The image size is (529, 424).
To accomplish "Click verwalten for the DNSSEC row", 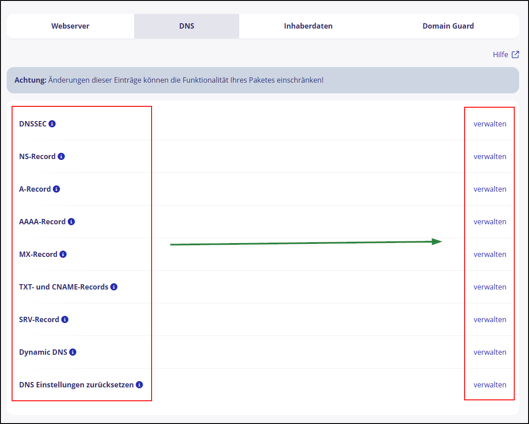I will (490, 124).
